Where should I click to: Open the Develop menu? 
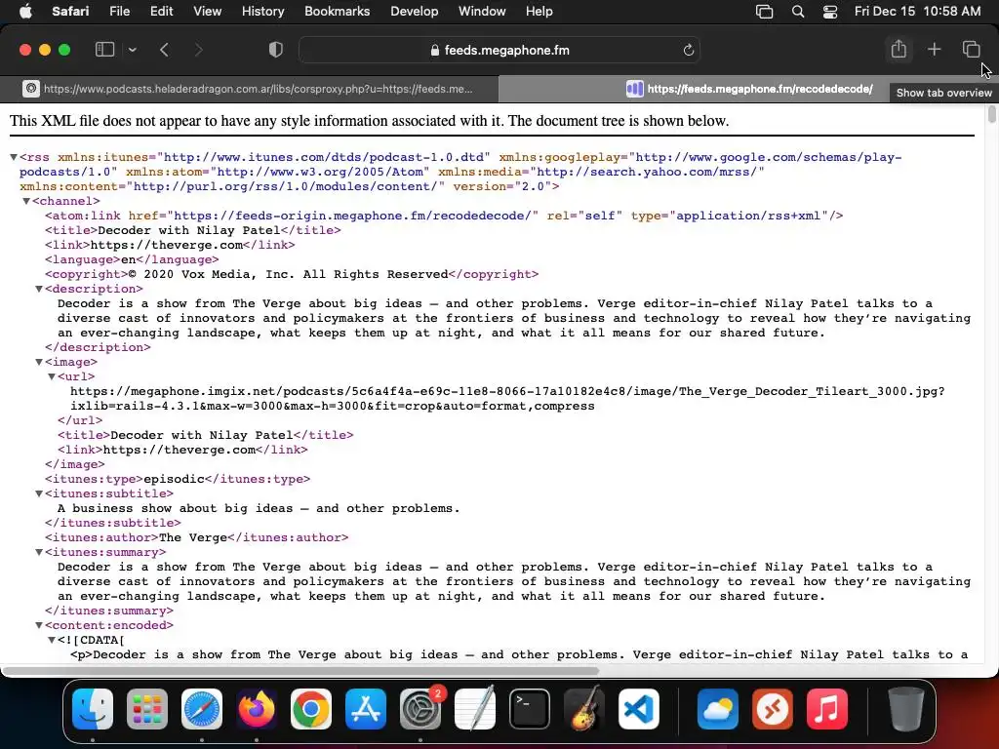pyautogui.click(x=414, y=11)
